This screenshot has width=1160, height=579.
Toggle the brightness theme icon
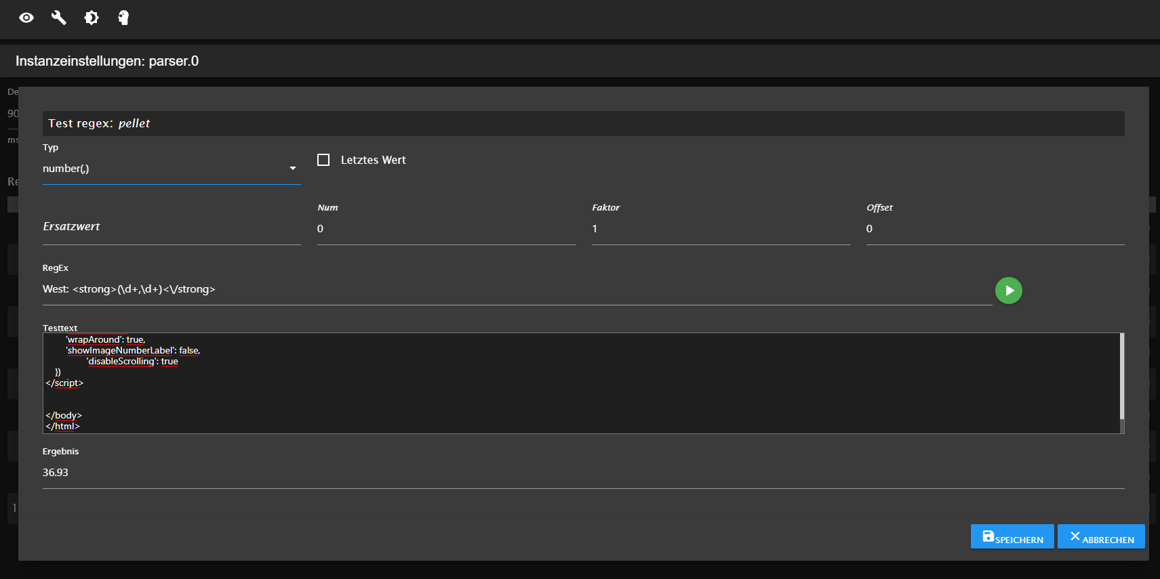pyautogui.click(x=92, y=18)
